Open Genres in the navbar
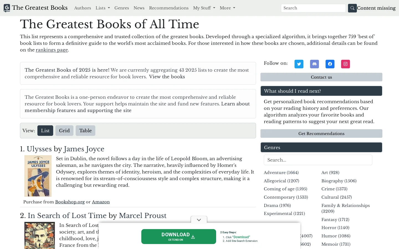The image size is (399, 249). (122, 8)
